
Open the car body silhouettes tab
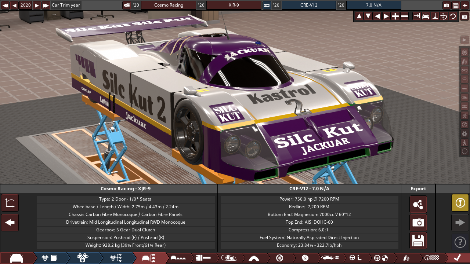coord(179,258)
